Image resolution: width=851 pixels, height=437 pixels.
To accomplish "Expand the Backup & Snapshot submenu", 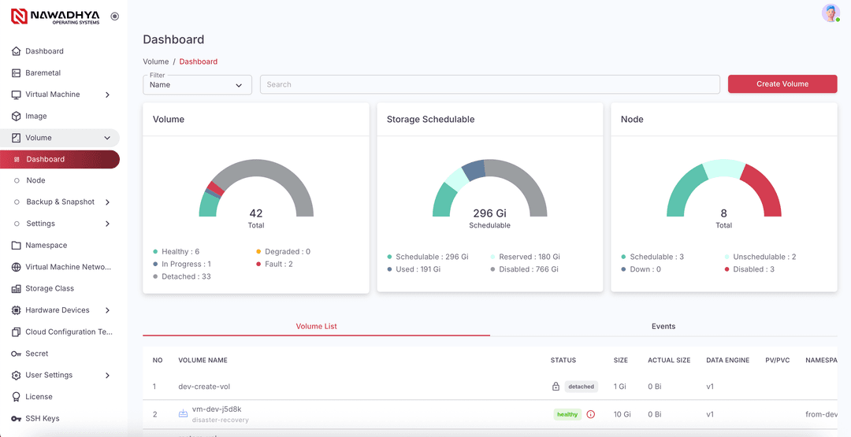I will pyautogui.click(x=107, y=202).
